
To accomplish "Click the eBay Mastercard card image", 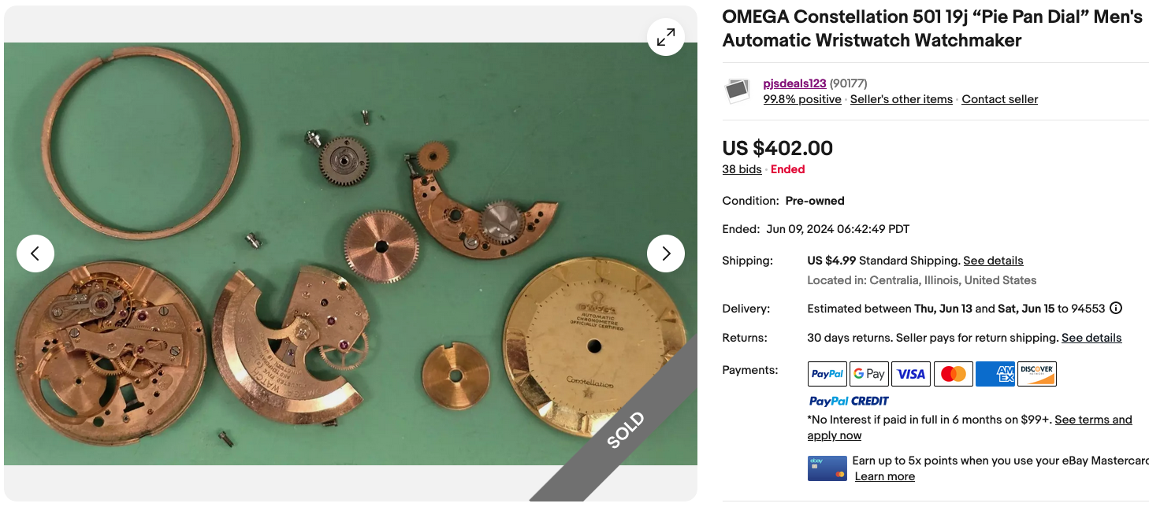I will pos(826,468).
